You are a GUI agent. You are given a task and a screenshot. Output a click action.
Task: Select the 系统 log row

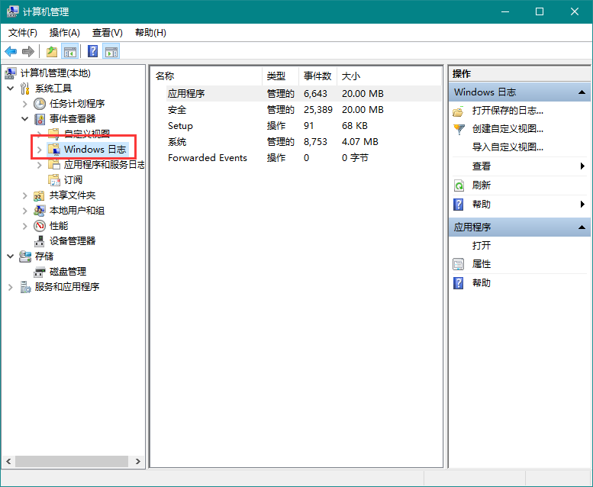point(297,142)
